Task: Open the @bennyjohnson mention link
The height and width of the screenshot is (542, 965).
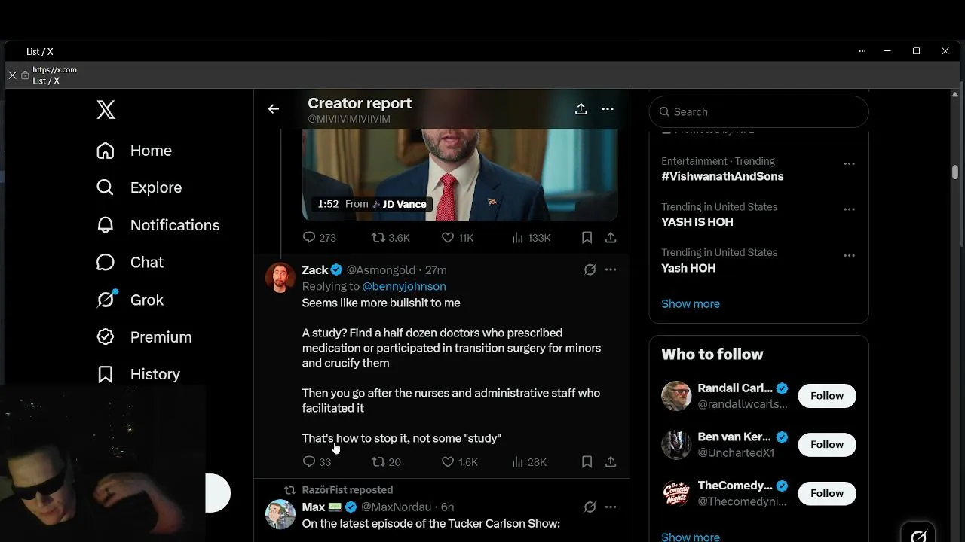Action: coord(404,286)
